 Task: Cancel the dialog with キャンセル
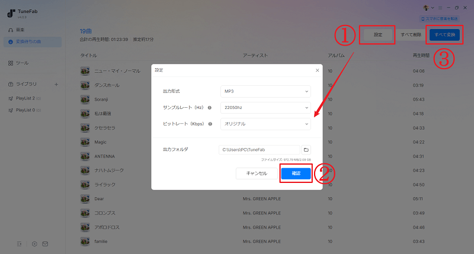pyautogui.click(x=257, y=173)
